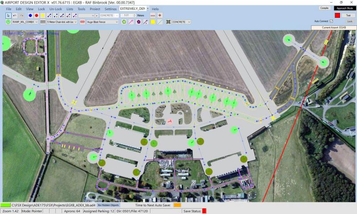Select the blue circle node tool
This screenshot has width=357, height=214.
click(30, 15)
